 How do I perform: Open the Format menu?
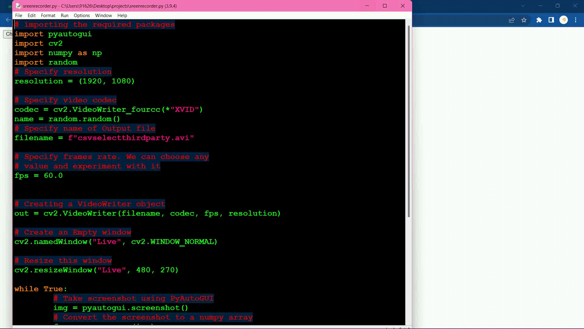(48, 16)
